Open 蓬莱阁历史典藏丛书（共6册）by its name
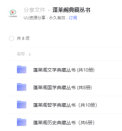Viewport: 122px width, 131px height. point(64,123)
